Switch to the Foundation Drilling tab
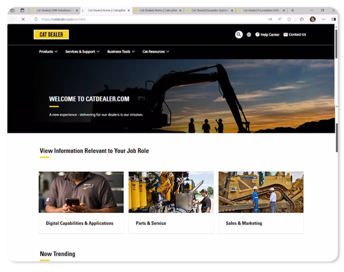This screenshot has height=272, width=344. pyautogui.click(x=261, y=10)
